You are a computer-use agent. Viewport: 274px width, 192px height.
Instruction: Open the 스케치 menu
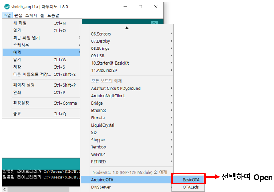point(31,15)
